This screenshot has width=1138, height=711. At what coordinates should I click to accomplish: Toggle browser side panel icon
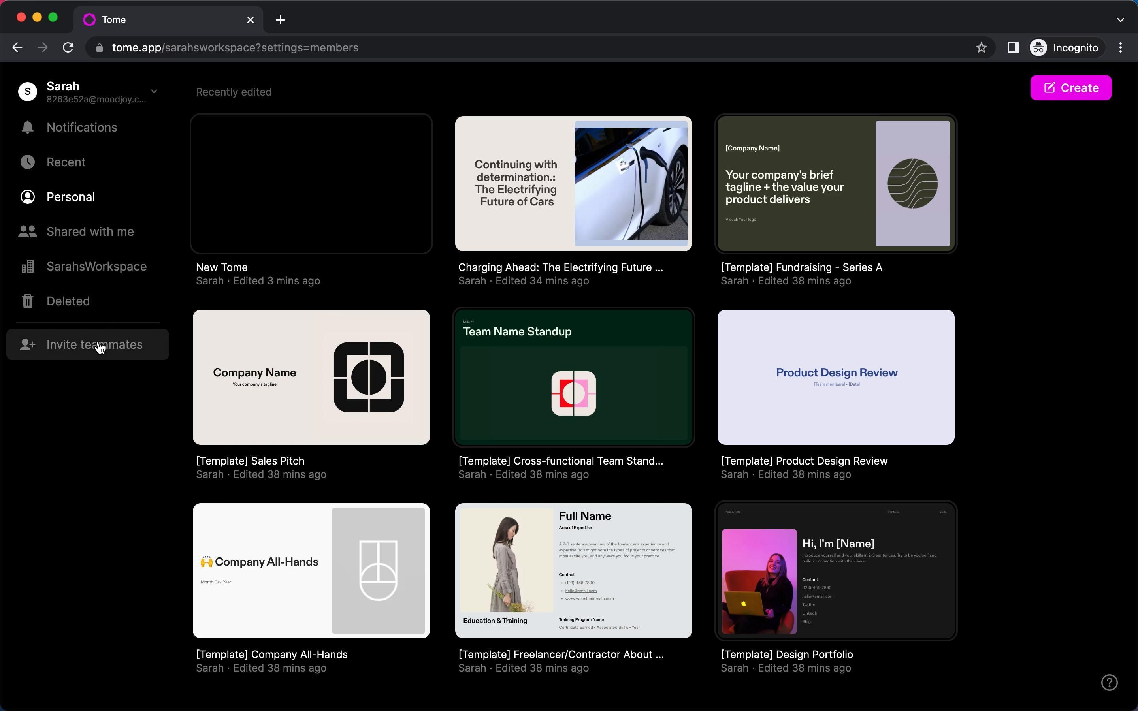click(1012, 48)
